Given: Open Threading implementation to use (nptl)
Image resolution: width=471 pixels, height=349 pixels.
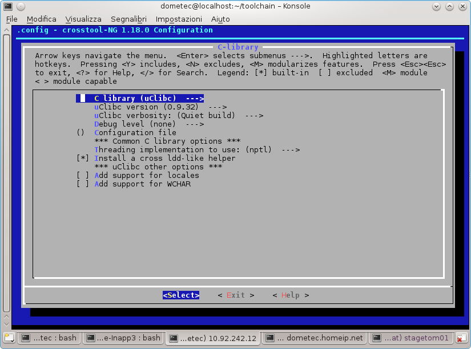Looking at the screenshot, I should pos(197,149).
